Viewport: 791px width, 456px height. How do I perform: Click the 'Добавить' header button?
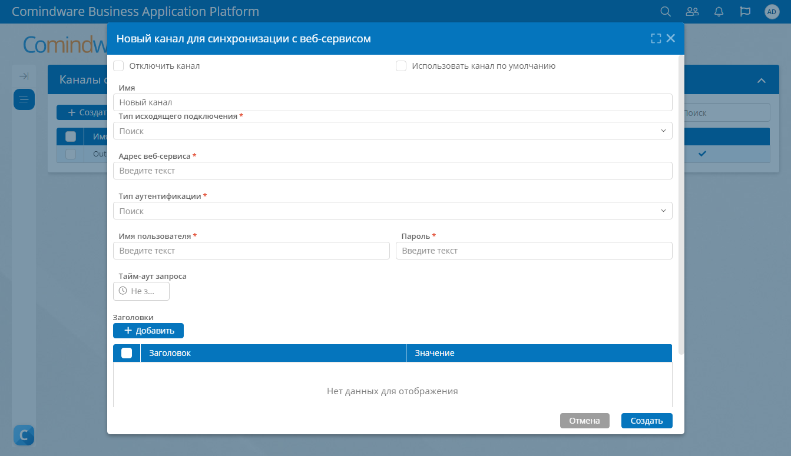coord(148,331)
